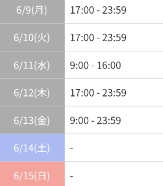Click blank area right of 9:00 - 16:00
The height and width of the screenshot is (186, 163).
coord(142,65)
